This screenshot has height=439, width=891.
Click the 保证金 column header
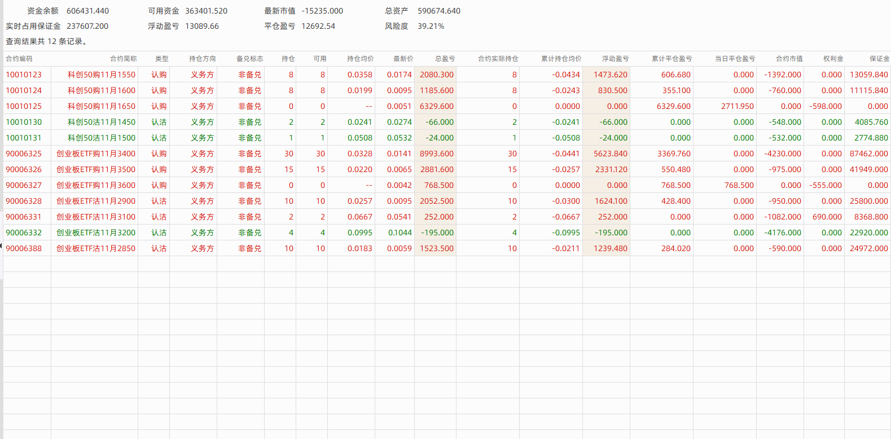(879, 59)
